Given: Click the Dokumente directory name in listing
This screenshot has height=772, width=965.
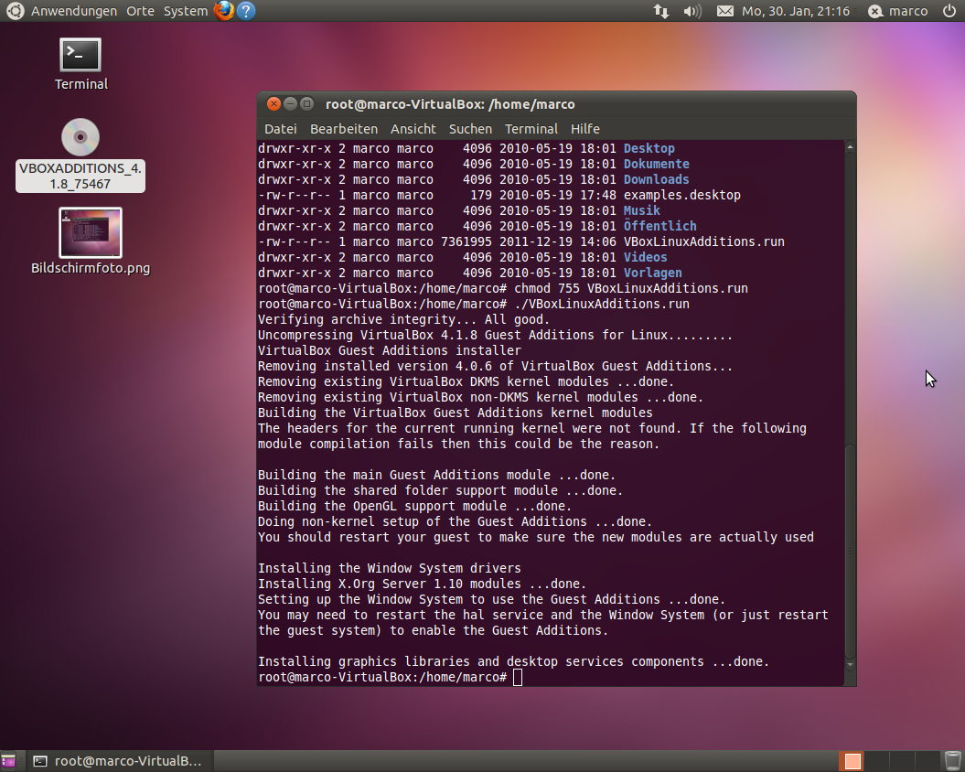Looking at the screenshot, I should pos(656,164).
